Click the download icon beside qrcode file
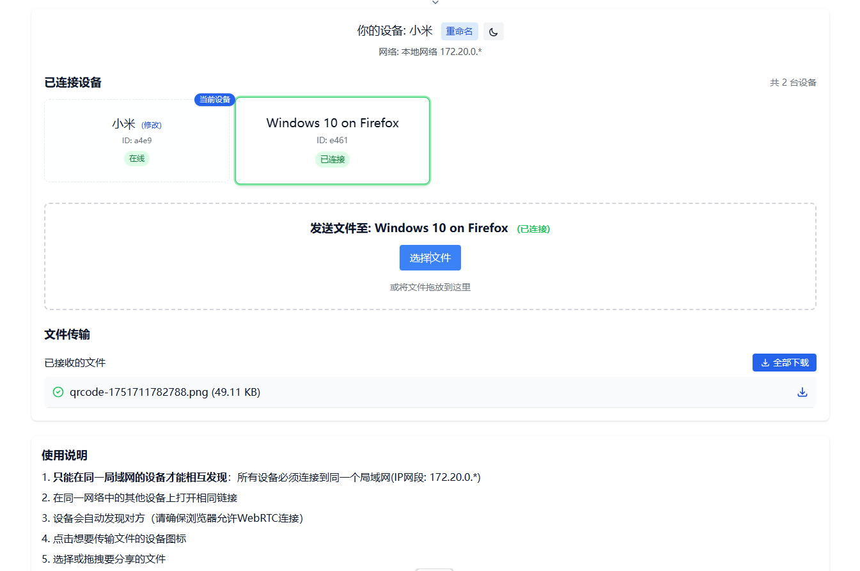 (802, 391)
